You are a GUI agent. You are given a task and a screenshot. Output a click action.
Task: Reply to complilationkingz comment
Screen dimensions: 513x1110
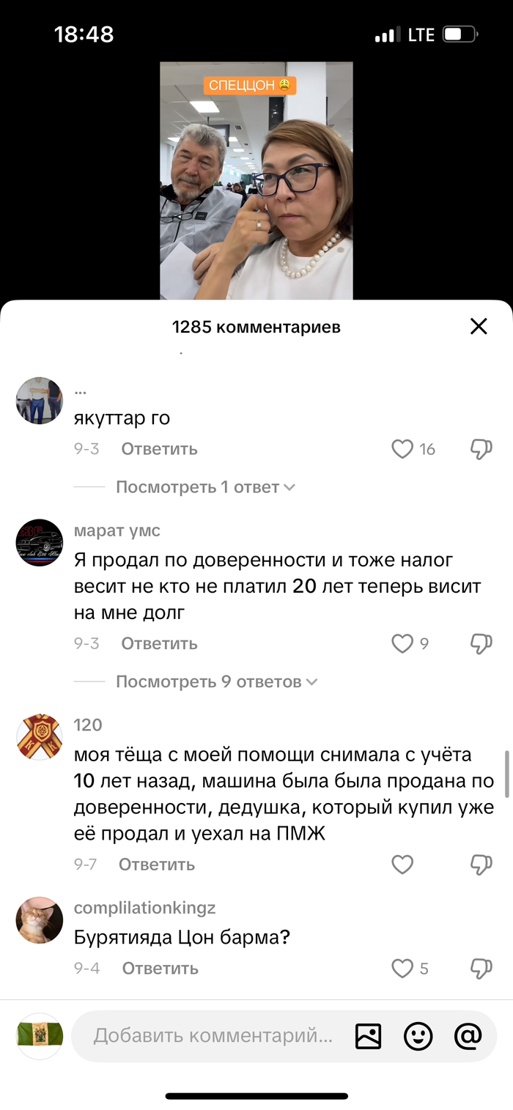pos(160,969)
